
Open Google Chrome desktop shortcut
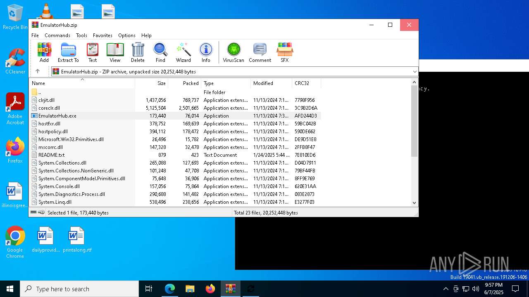[x=15, y=243]
